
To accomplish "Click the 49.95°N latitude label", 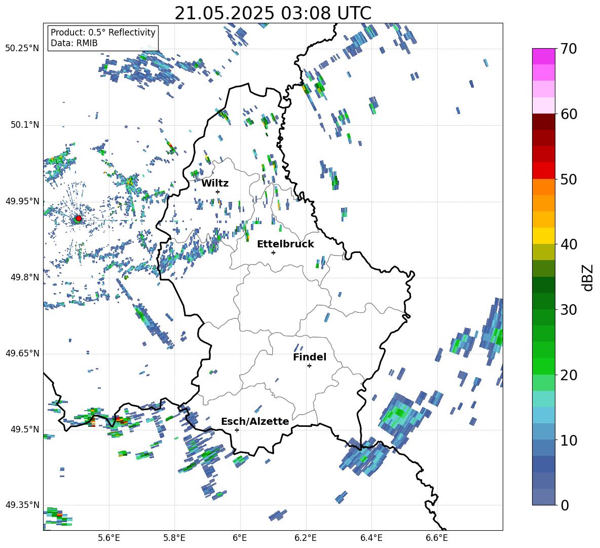I will (22, 201).
